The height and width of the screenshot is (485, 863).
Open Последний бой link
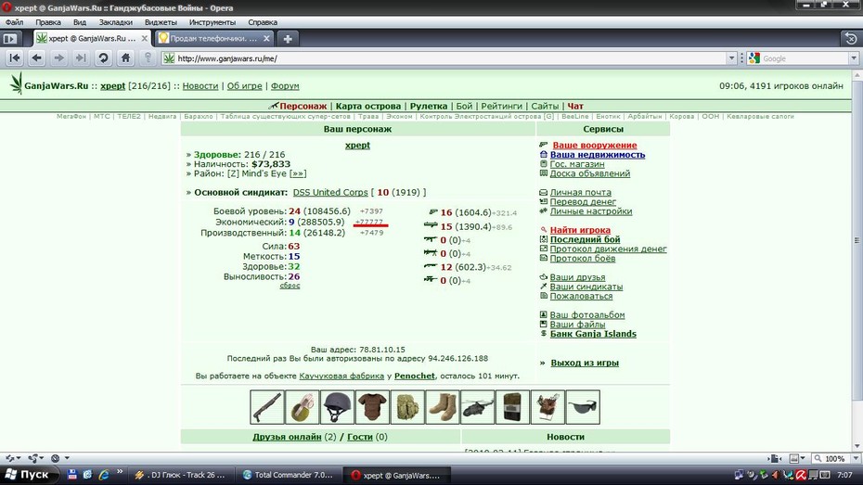point(585,239)
